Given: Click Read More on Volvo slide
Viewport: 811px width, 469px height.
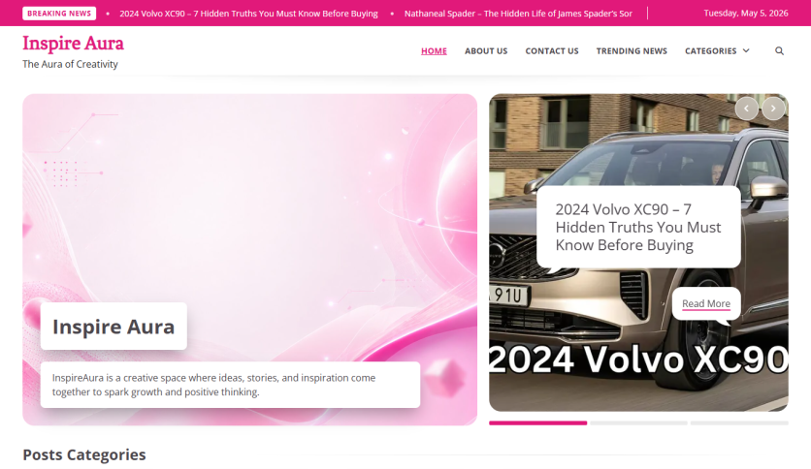Looking at the screenshot, I should click(x=706, y=303).
